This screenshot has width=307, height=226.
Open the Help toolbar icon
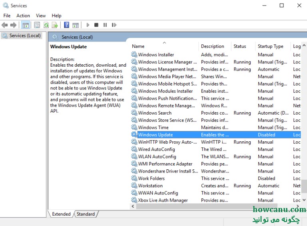[x=67, y=25]
